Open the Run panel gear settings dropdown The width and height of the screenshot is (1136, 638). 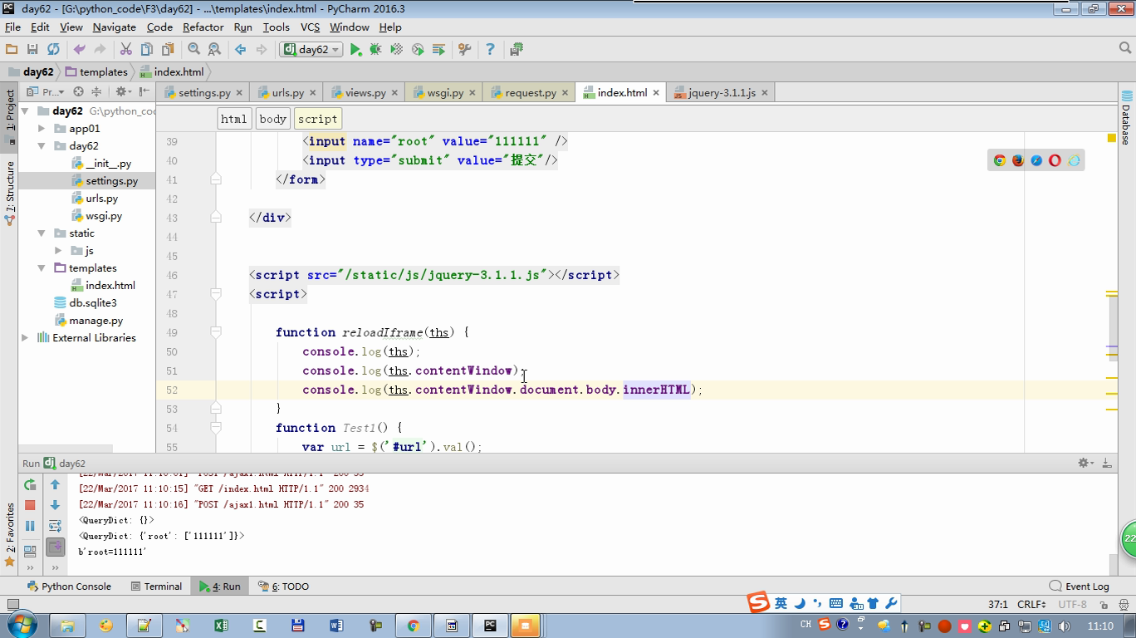(x=1085, y=463)
